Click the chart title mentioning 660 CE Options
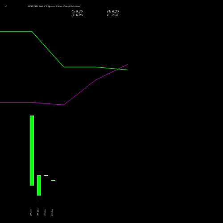 pyautogui.click(x=54, y=6)
